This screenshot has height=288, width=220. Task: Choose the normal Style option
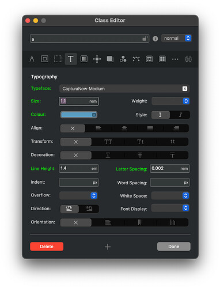pyautogui.click(x=161, y=115)
